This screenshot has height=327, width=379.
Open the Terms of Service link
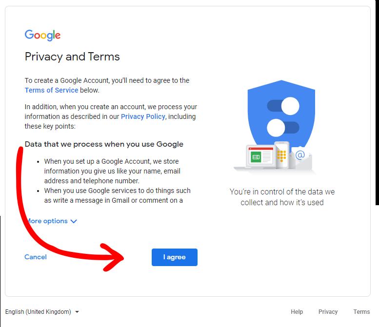click(x=52, y=90)
